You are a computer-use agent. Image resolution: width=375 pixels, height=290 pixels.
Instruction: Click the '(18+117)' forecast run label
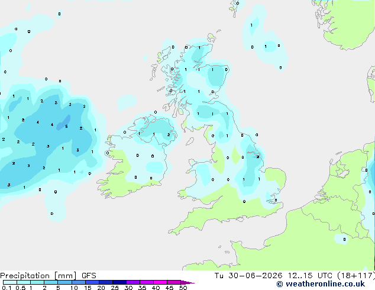click(356, 276)
